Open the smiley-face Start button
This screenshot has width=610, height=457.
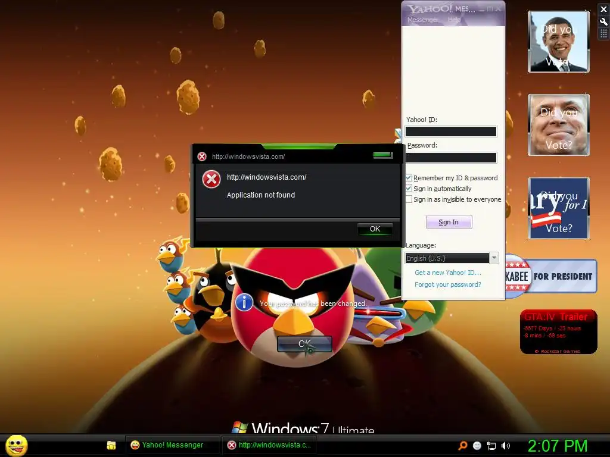(x=16, y=445)
